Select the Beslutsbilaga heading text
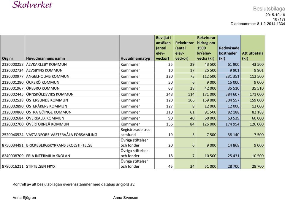285x200 pixels. (x=269, y=9)
